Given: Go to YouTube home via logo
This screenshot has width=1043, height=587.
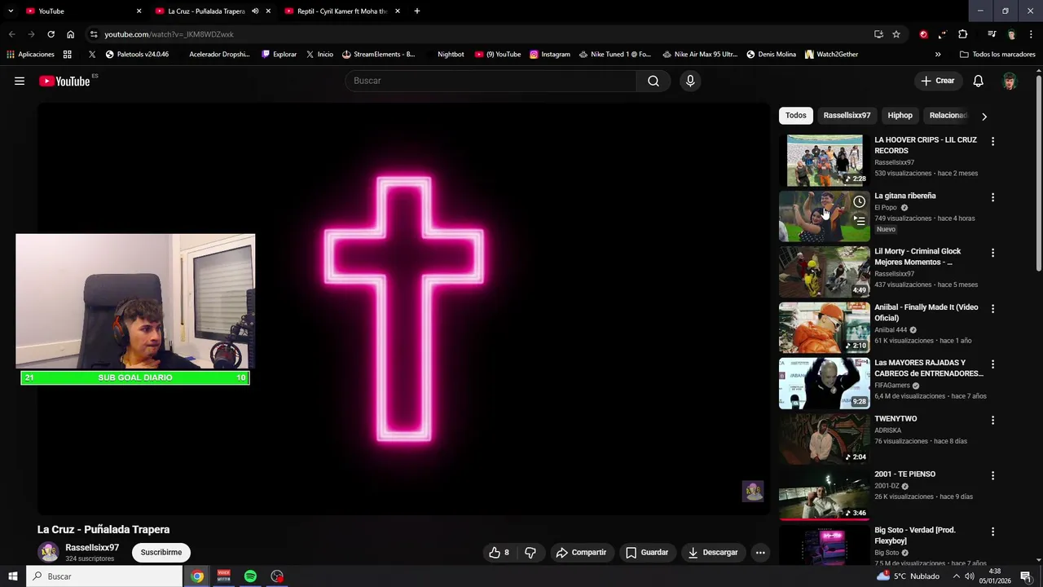Looking at the screenshot, I should coord(64,81).
